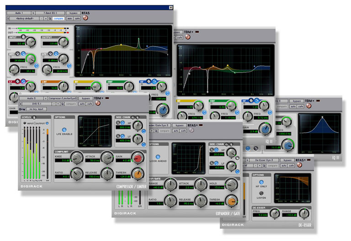Select LF band shelf type icon

coord(23,81)
